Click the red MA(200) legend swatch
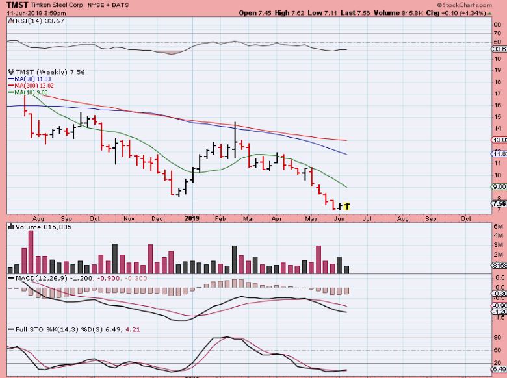The width and height of the screenshot is (507, 378). click(11, 86)
